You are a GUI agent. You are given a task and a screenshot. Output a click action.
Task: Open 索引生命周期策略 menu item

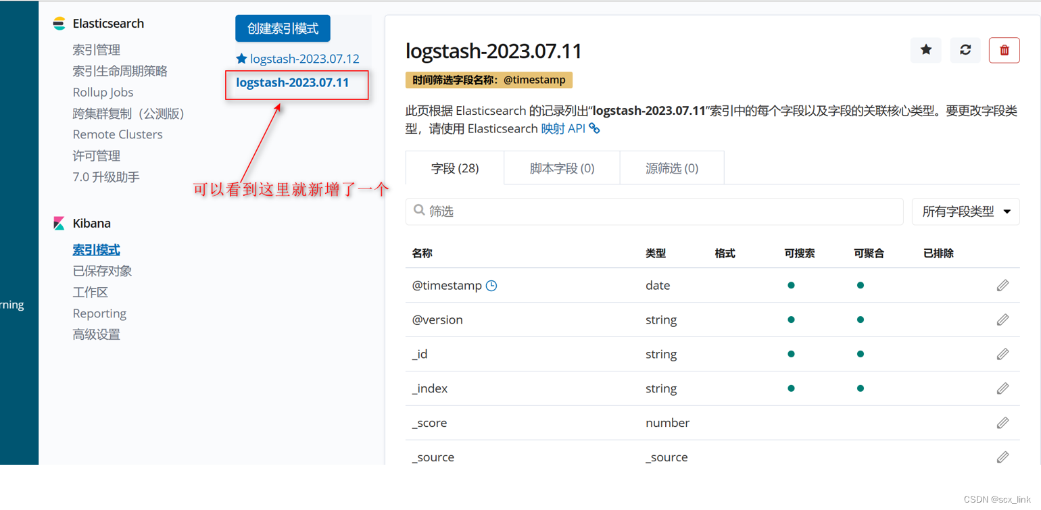[x=120, y=71]
